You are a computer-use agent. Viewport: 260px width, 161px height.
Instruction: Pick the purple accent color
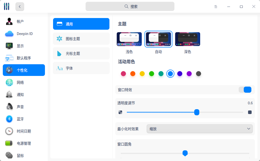click(x=189, y=74)
